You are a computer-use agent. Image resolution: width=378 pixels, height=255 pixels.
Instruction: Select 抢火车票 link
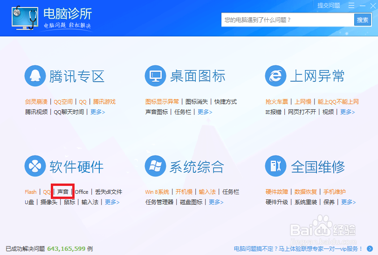coord(277,102)
